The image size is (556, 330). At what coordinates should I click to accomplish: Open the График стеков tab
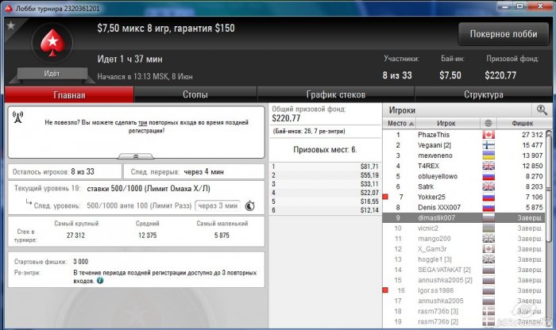tap(336, 95)
